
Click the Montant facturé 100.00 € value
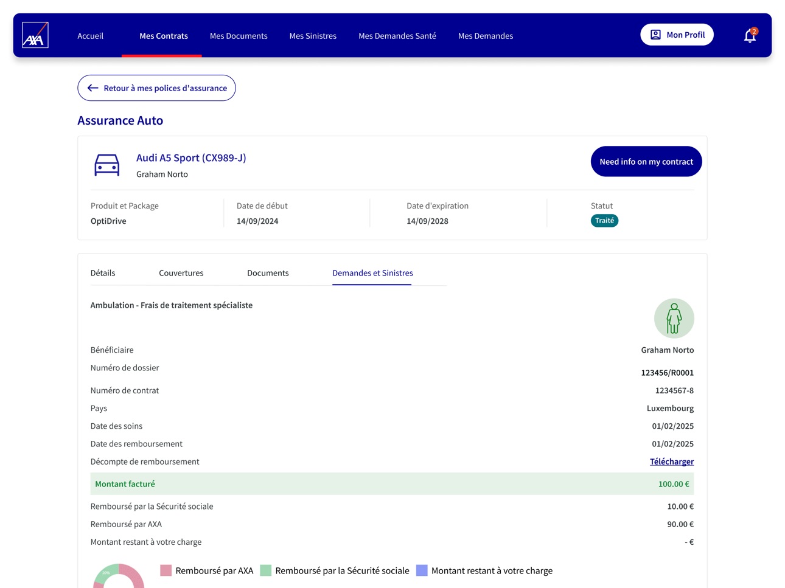tap(674, 484)
